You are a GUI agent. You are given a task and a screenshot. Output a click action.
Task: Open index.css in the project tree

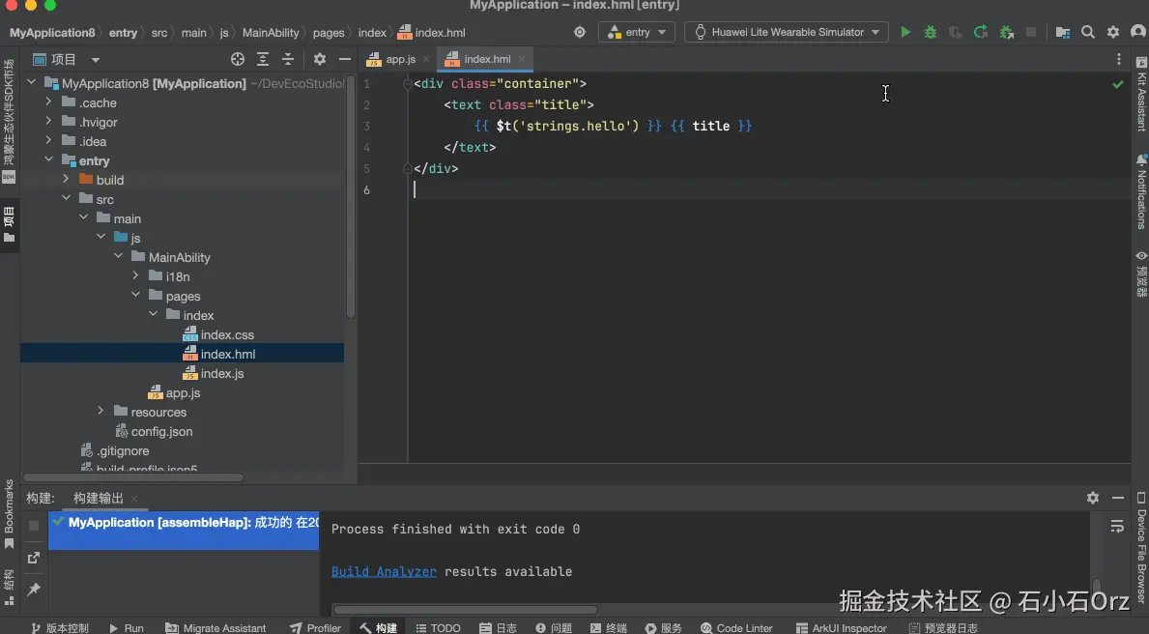(x=227, y=334)
